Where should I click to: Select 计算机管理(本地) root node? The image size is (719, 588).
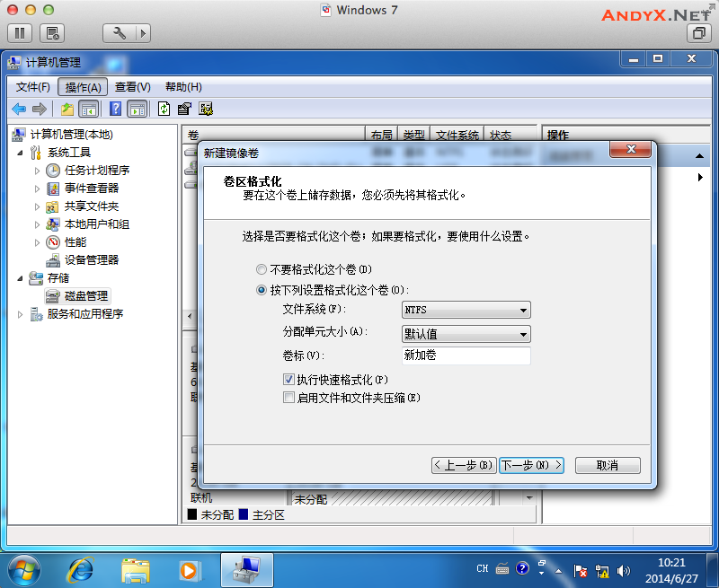[x=71, y=134]
